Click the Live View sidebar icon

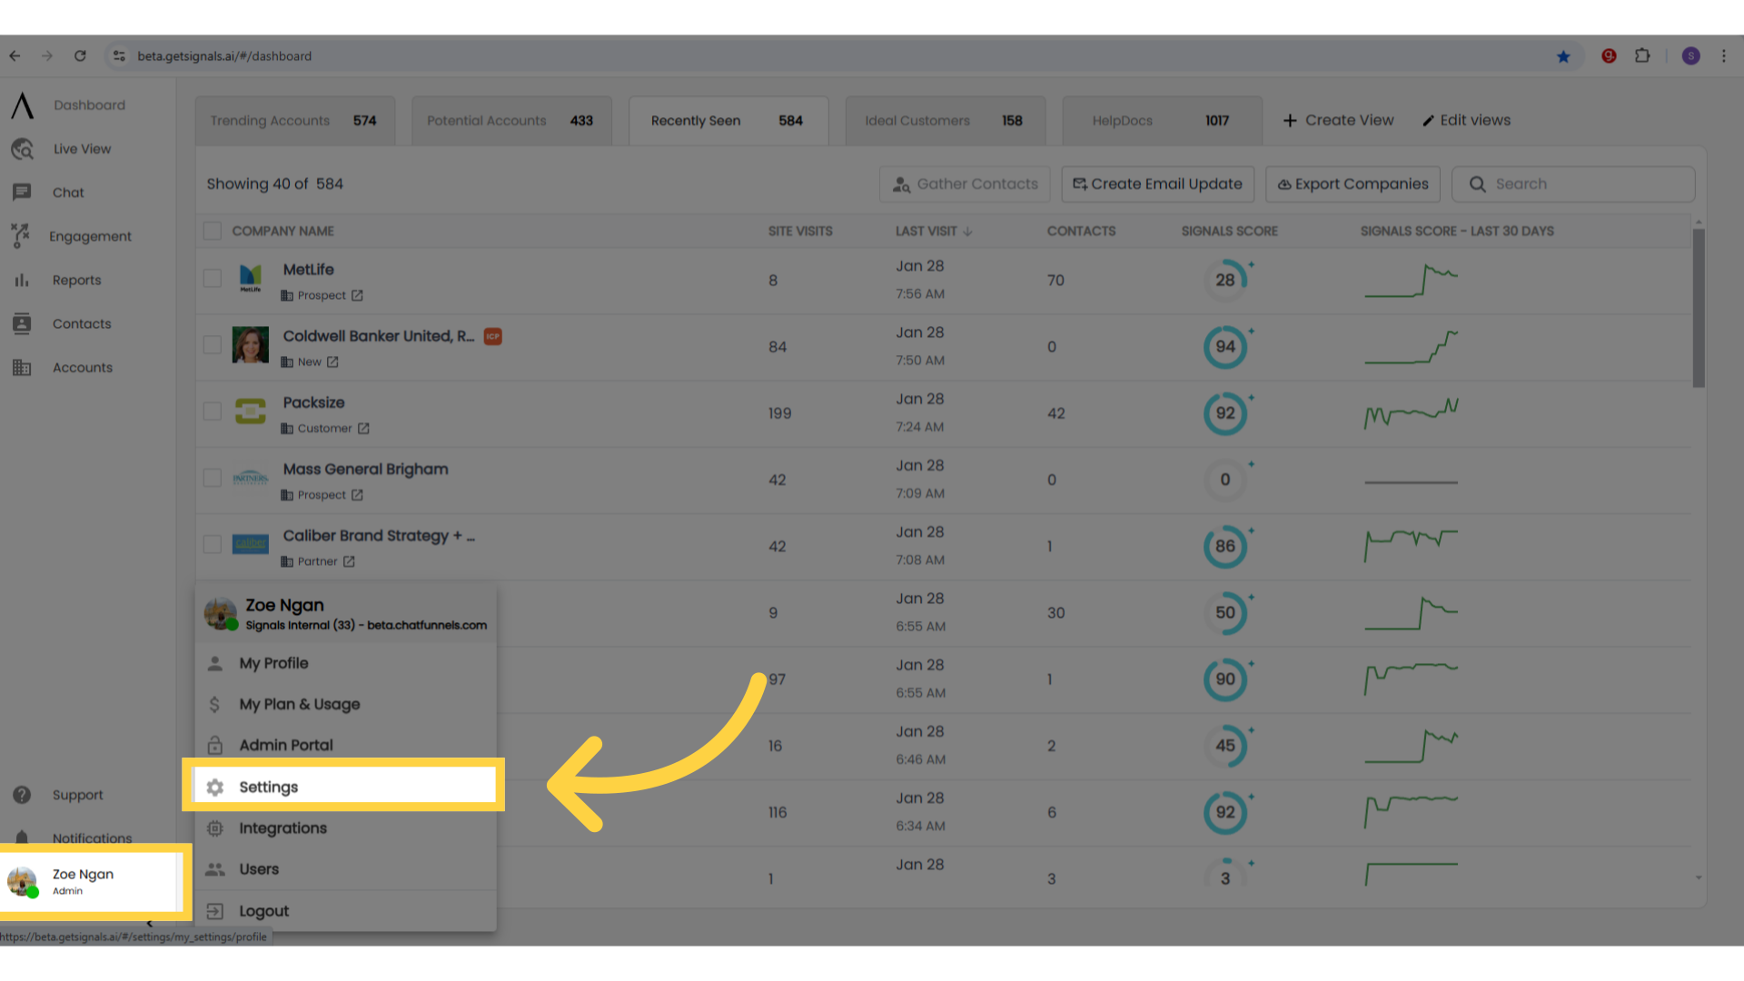point(22,149)
